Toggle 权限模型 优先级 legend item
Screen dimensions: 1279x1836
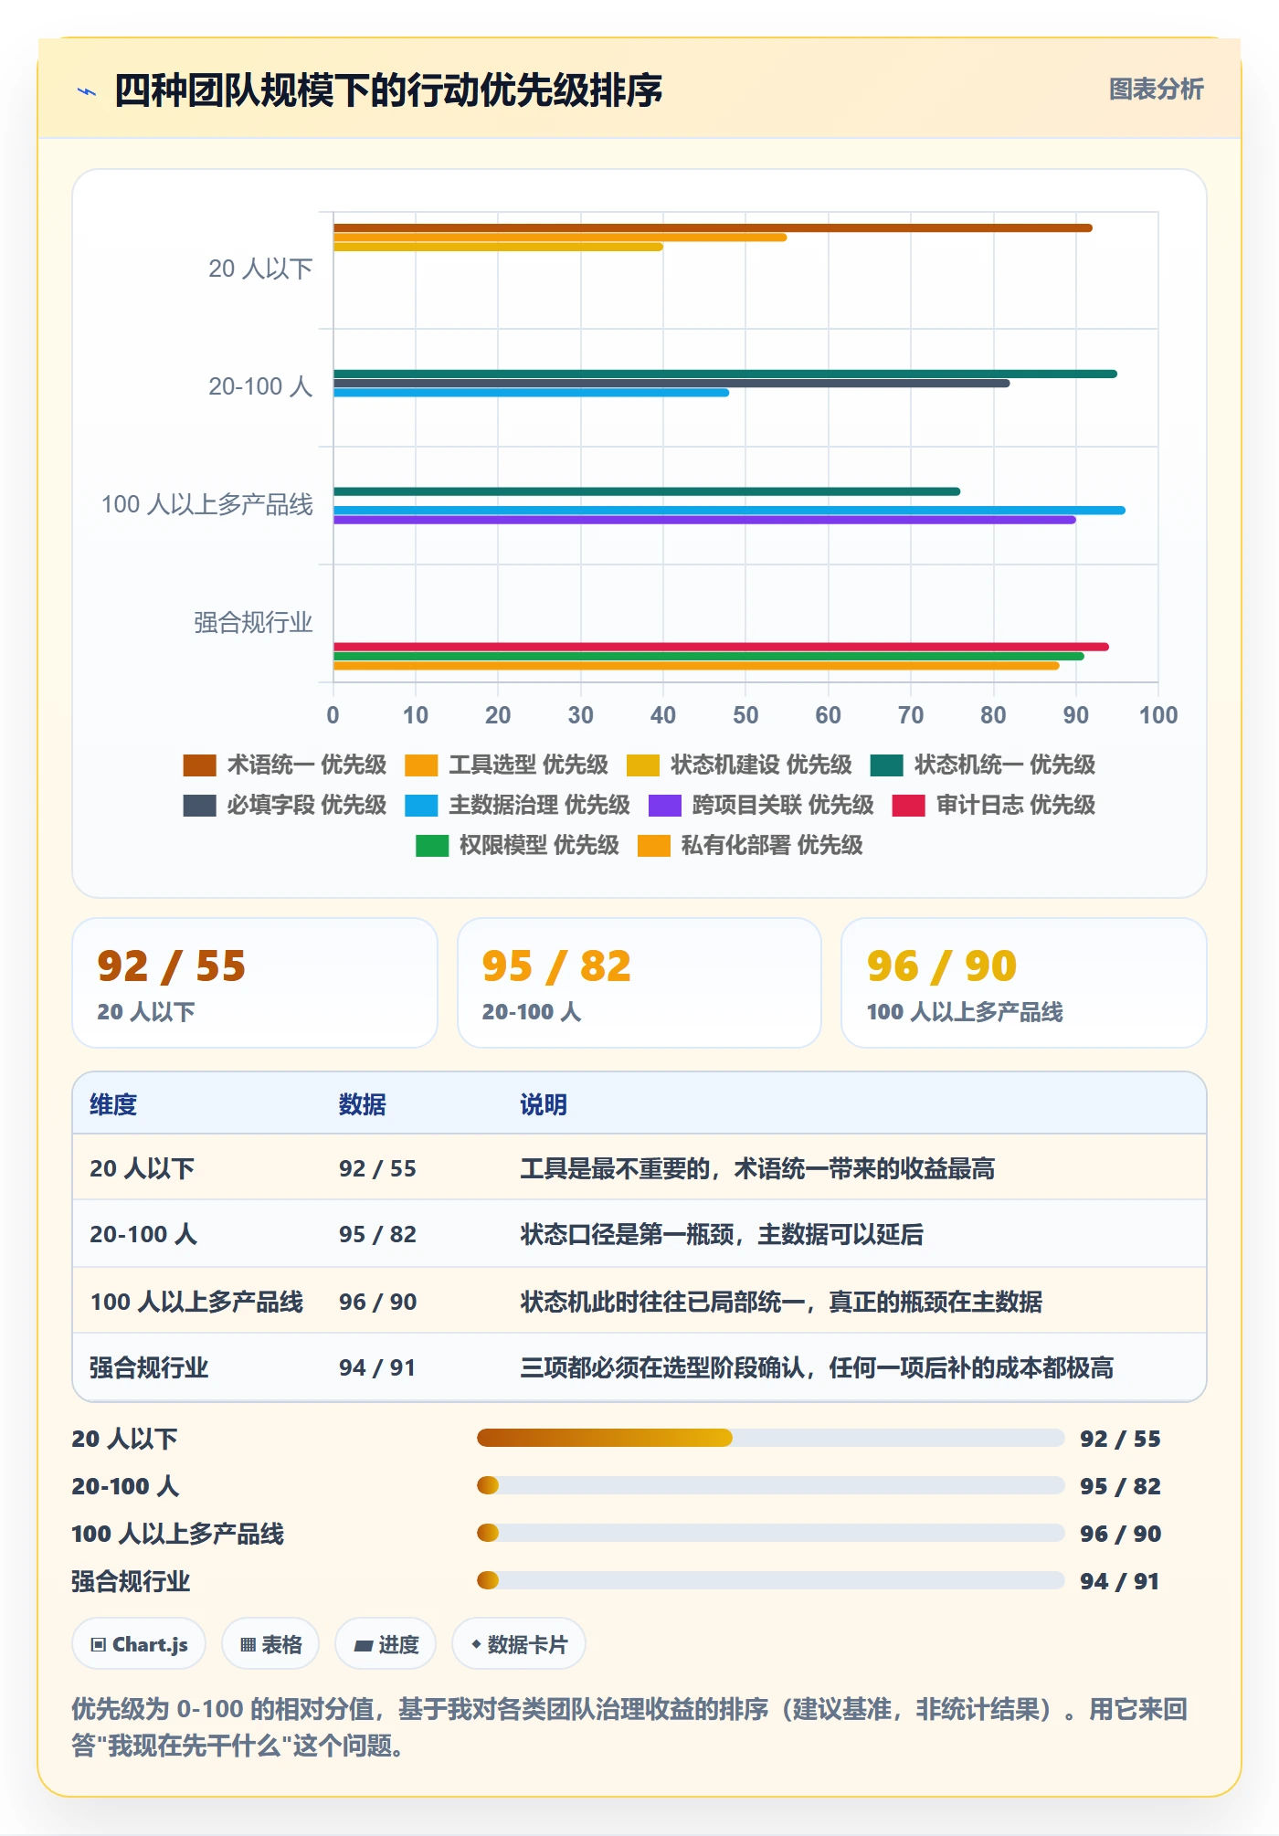tap(517, 845)
